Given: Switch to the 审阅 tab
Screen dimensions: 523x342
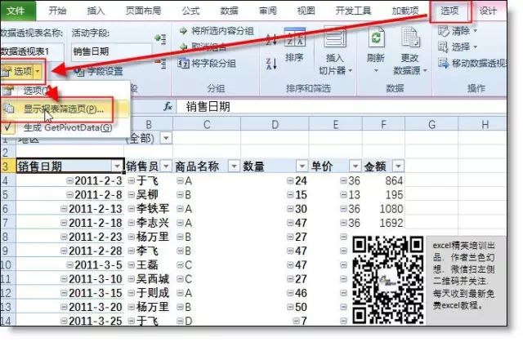Looking at the screenshot, I should tap(268, 11).
